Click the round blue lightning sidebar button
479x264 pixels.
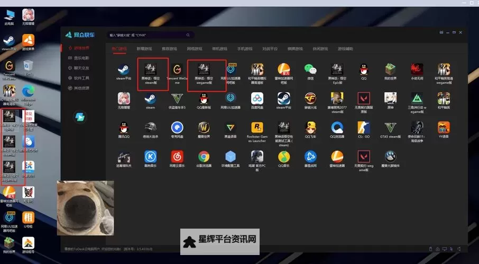80,117
